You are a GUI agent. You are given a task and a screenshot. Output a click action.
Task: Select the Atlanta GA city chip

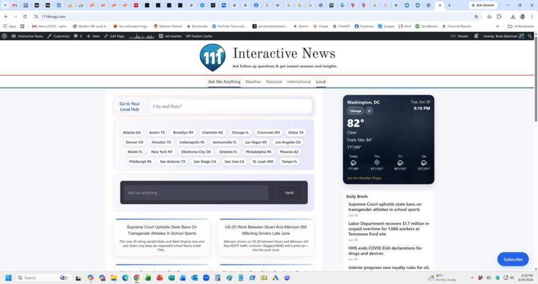pos(131,133)
